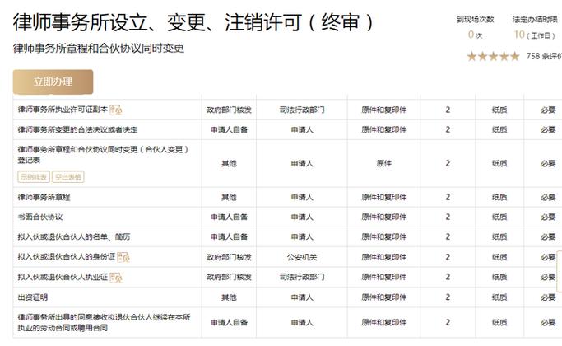Click 原件 in the 登记表 row
The height and width of the screenshot is (346, 562).
coord(384,163)
